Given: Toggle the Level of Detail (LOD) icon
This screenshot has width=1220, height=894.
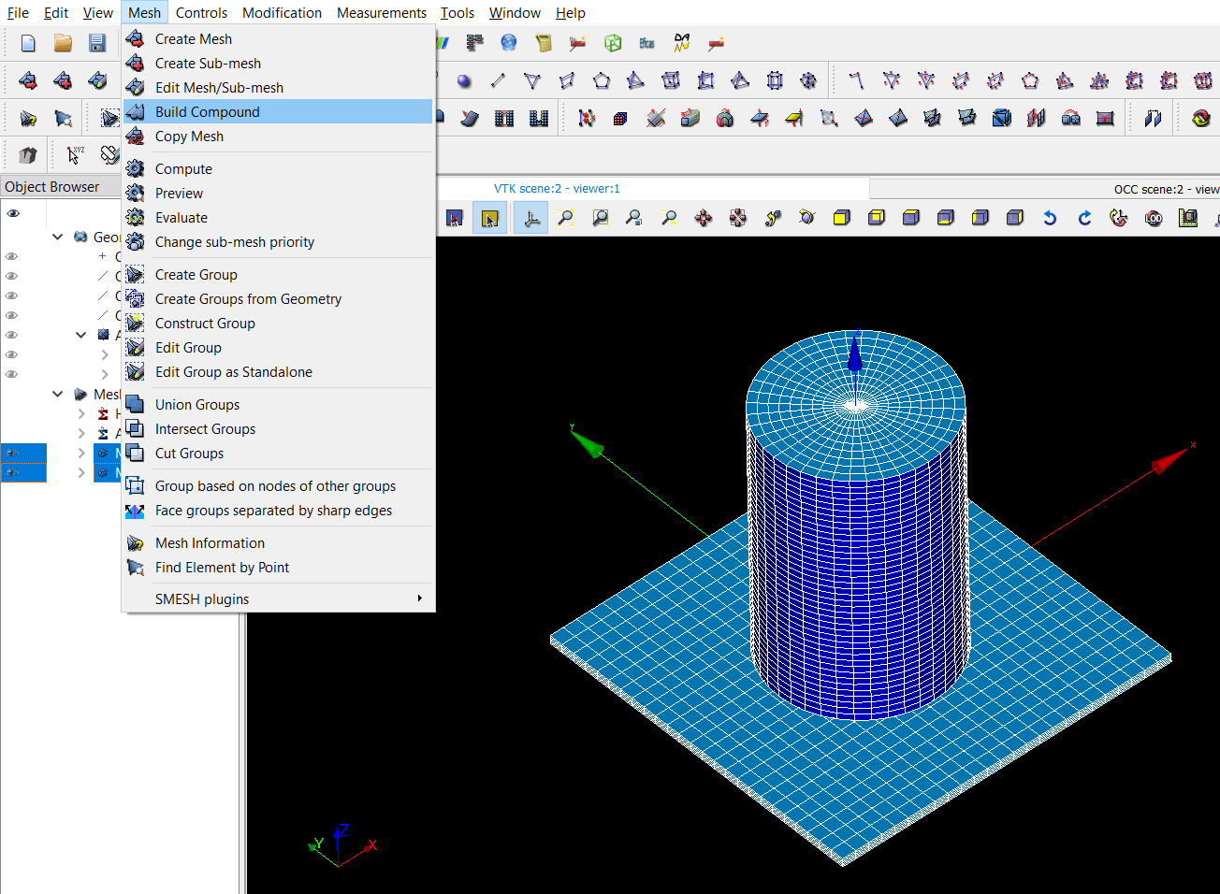Looking at the screenshot, I should click(1154, 218).
